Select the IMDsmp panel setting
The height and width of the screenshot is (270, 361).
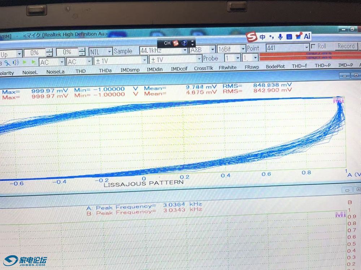coord(130,70)
